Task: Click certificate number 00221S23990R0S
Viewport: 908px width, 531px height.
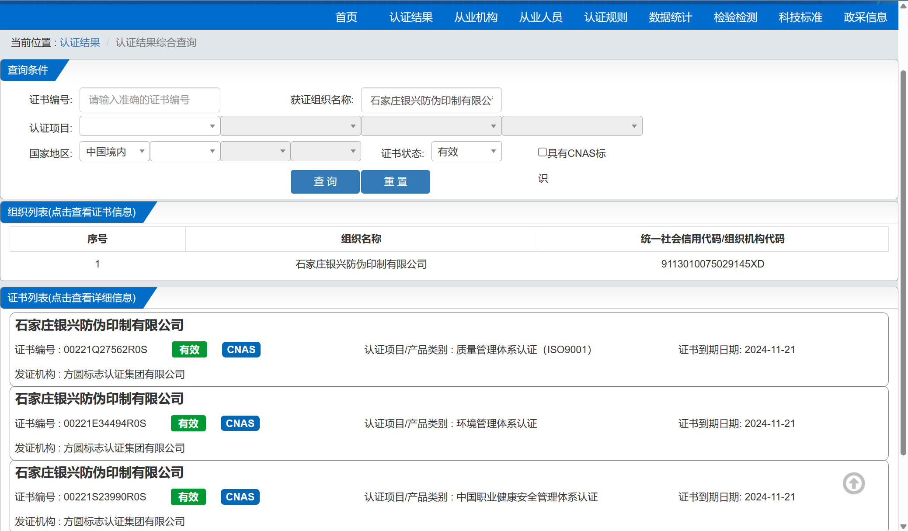Action: [105, 497]
